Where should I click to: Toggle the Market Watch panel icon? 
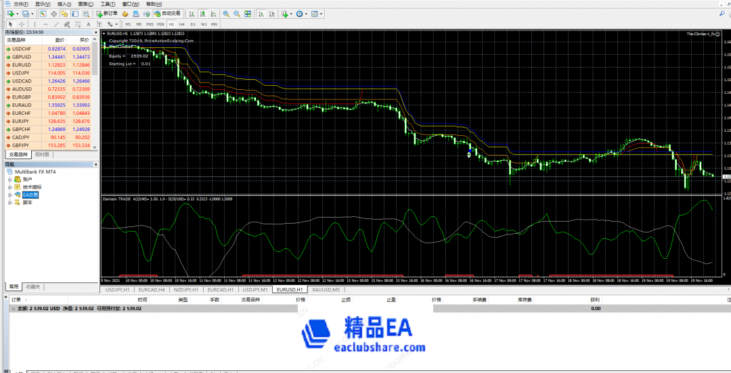click(43, 14)
